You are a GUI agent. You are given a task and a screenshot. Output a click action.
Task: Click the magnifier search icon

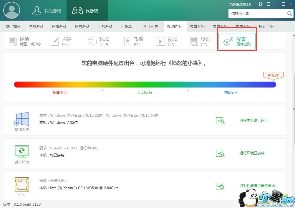tap(289, 14)
